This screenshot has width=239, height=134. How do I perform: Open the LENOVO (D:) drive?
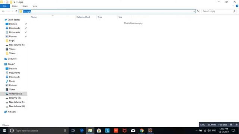[x=15, y=98]
